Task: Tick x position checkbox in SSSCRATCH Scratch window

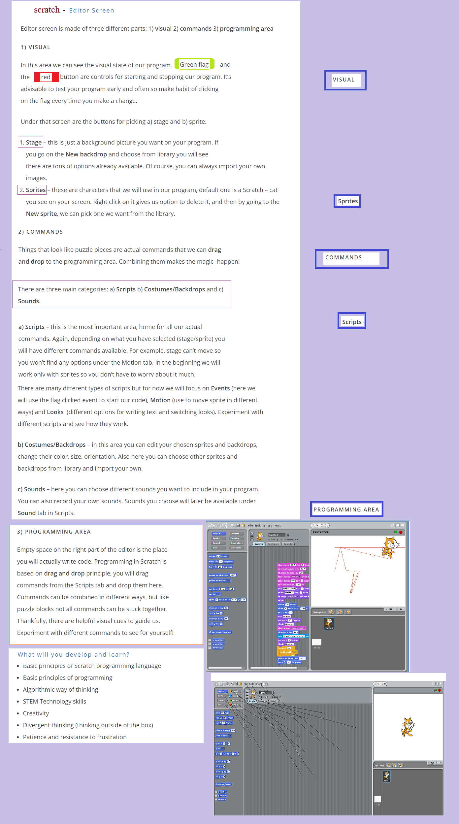Action: 210,640
